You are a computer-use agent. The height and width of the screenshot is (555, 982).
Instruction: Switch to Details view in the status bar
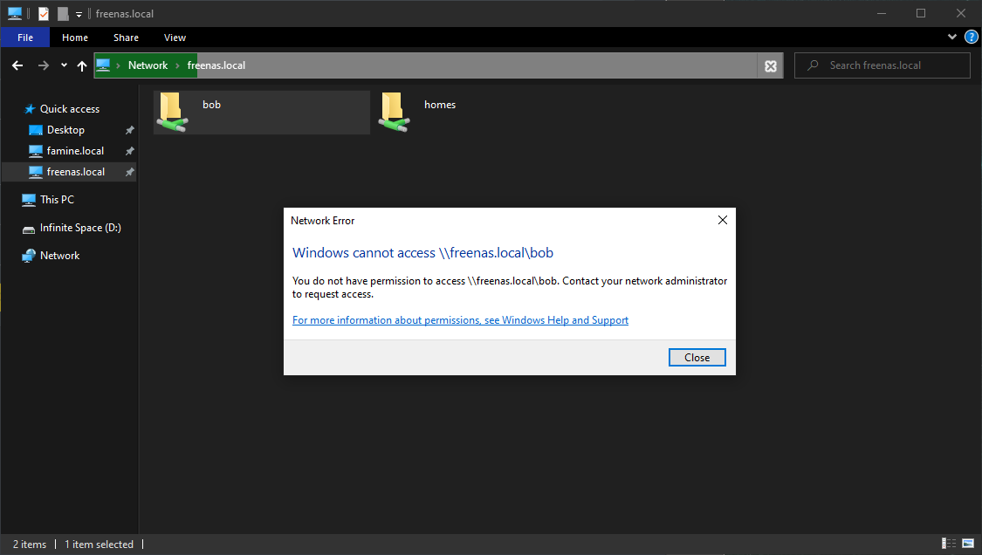coord(949,544)
